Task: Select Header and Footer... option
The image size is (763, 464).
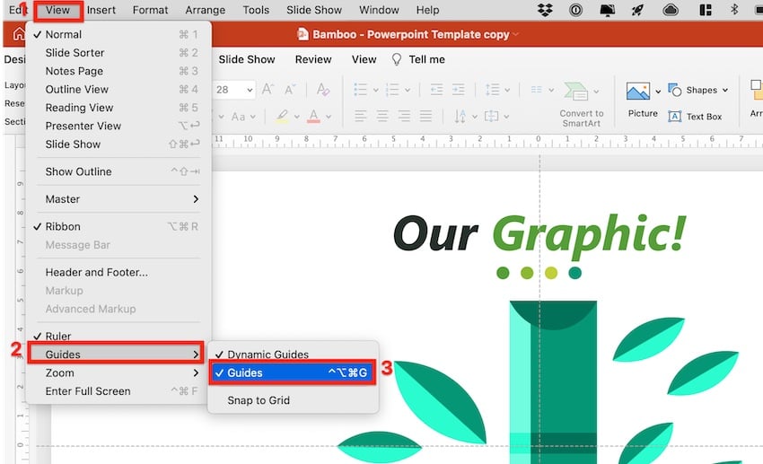Action: 96,272
